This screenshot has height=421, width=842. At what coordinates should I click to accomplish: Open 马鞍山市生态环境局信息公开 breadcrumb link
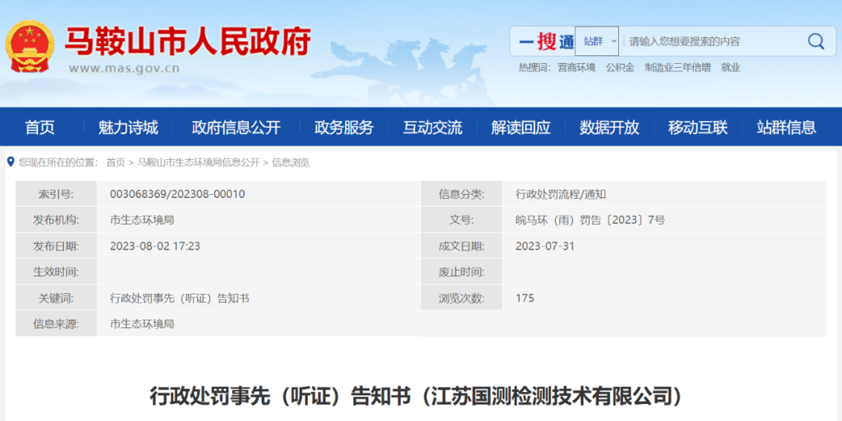pos(198,163)
